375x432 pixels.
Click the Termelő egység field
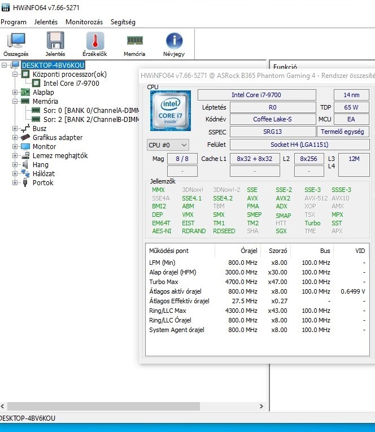tap(343, 132)
